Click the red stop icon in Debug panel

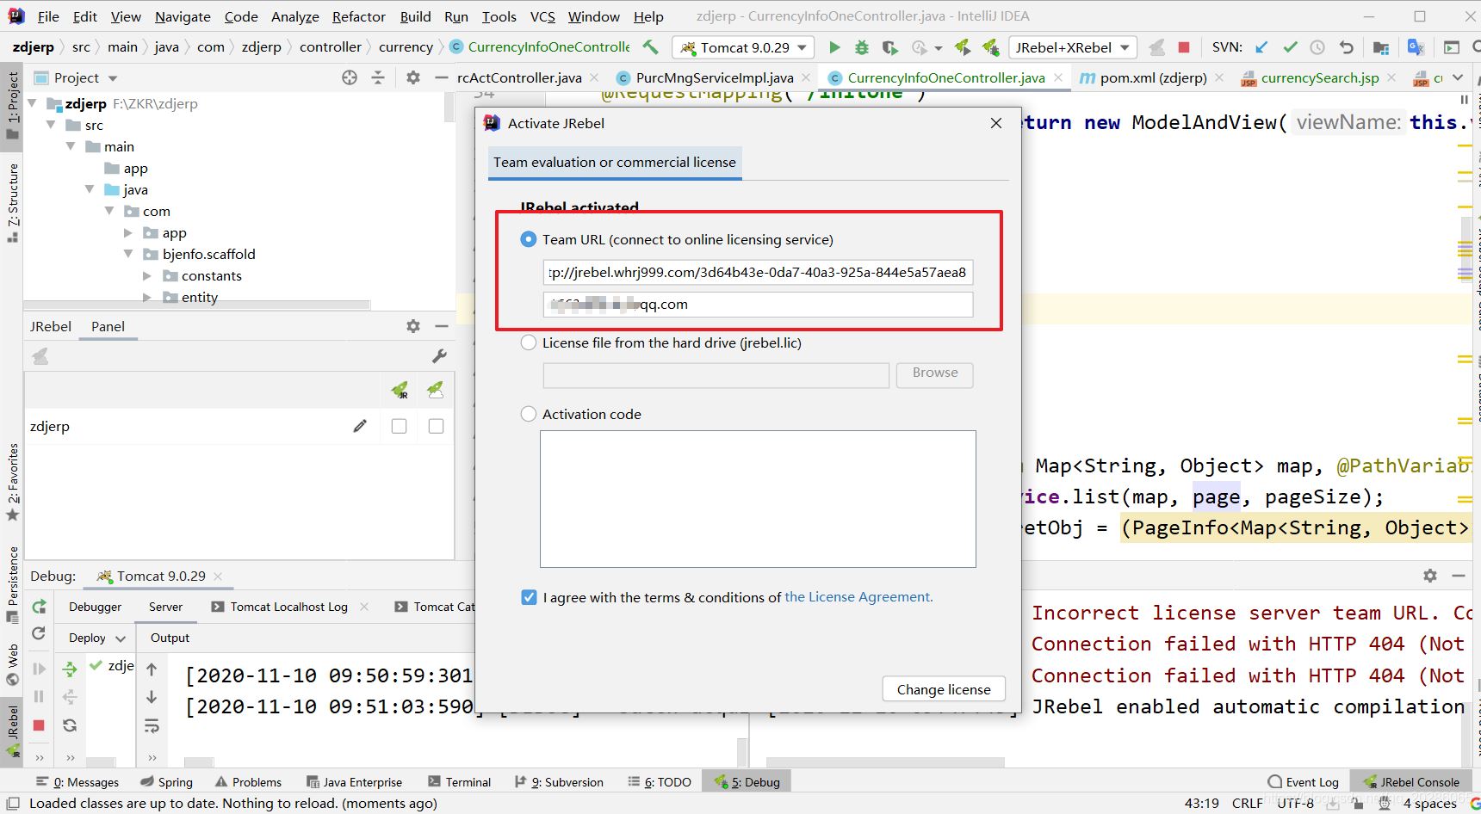[x=39, y=725]
